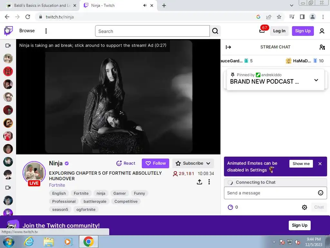Click Ninja's live profile avatar
This screenshot has width=330, height=248.
[34, 173]
